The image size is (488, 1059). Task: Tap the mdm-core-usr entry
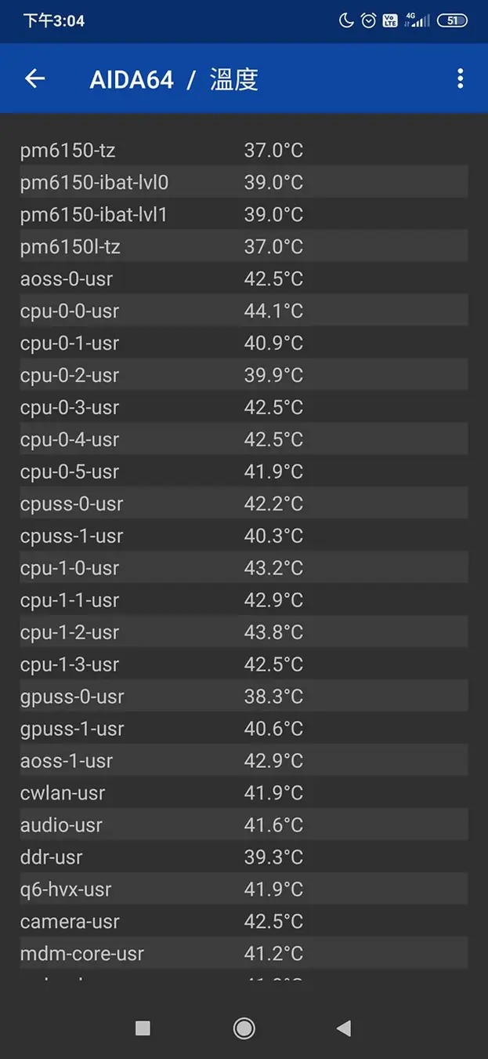(x=243, y=954)
